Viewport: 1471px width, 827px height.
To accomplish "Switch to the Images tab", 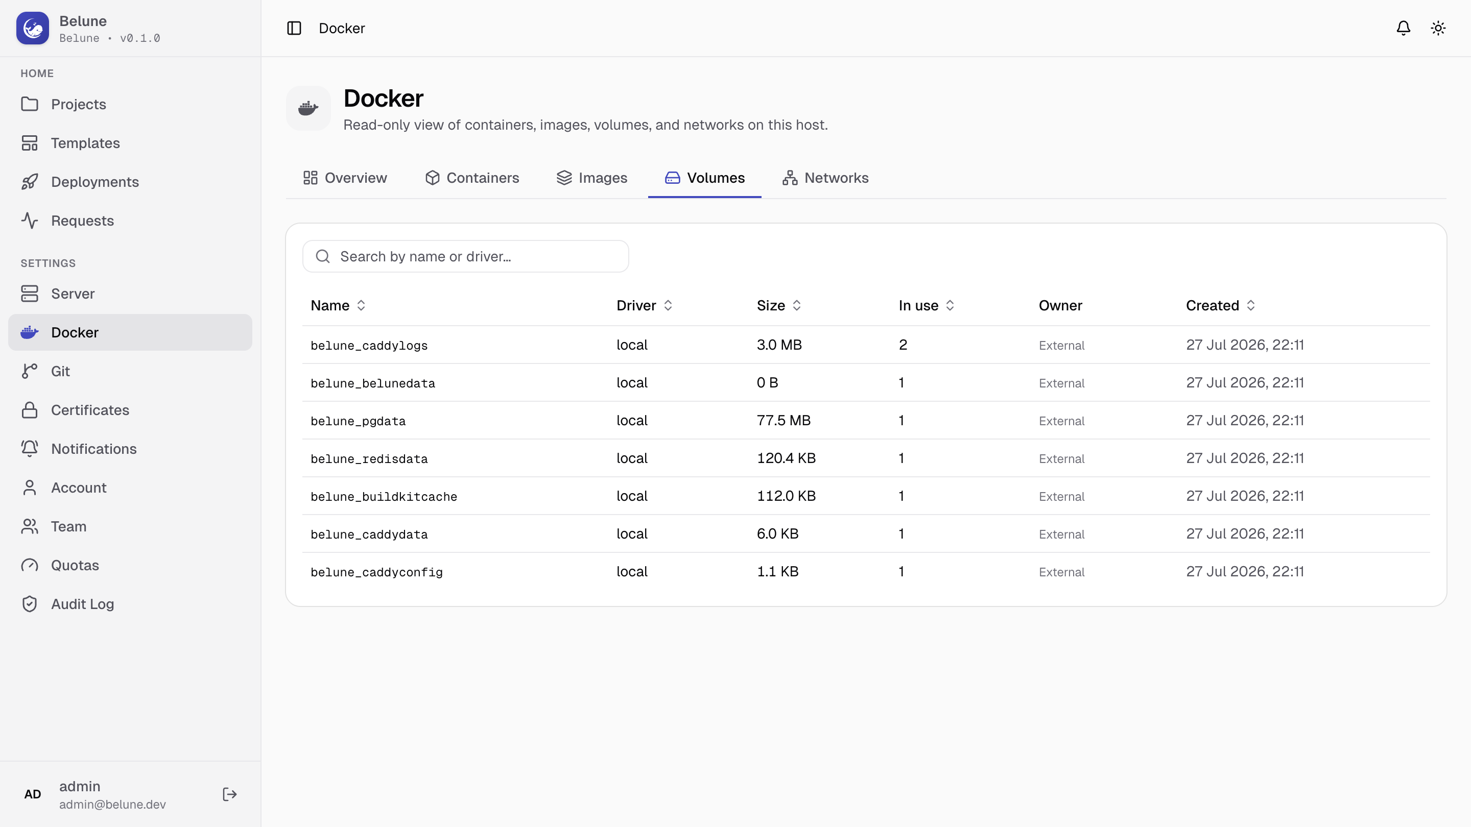I will [592, 178].
